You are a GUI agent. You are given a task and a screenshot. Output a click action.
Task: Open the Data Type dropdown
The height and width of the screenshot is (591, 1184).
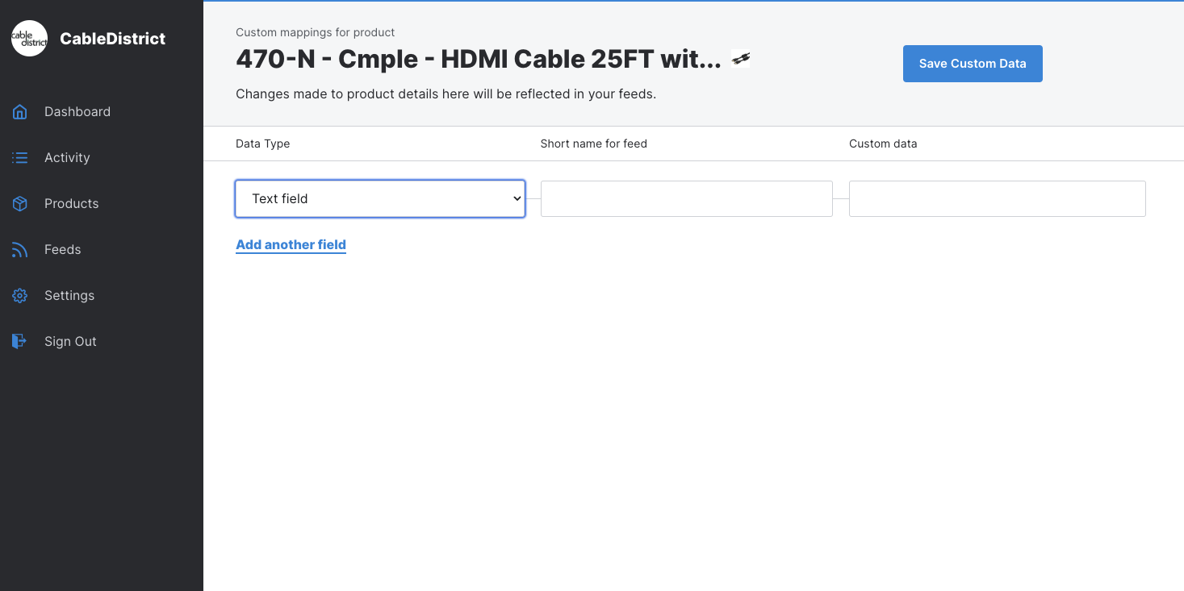point(380,198)
